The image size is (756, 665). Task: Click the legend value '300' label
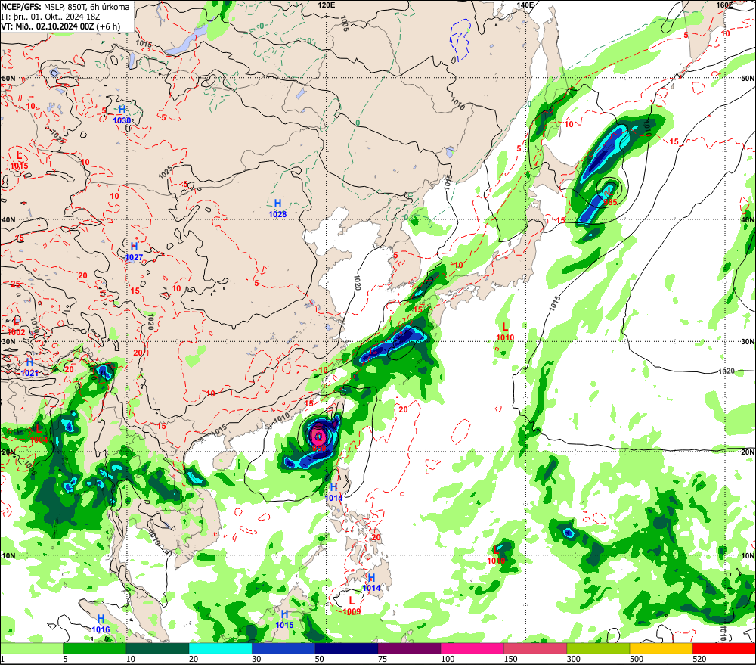(573, 659)
